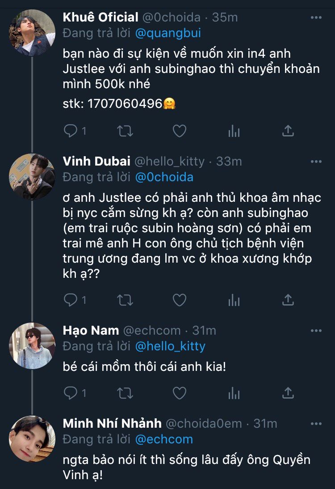Open more options on Hạo Nam's tweet

[x=316, y=331]
